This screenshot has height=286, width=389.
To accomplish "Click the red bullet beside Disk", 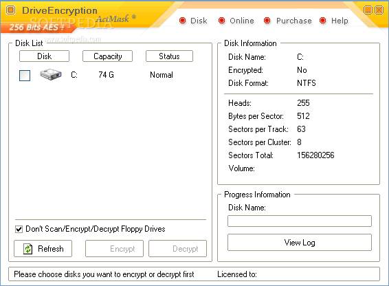I will coord(182,21).
